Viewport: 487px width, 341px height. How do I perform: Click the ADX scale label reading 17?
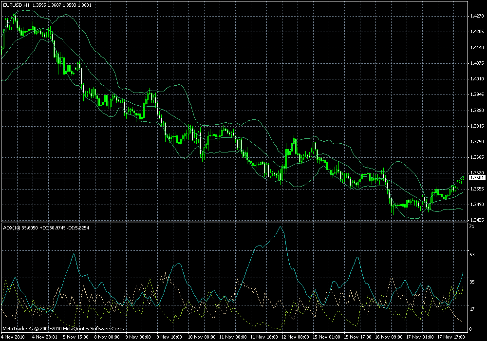[472, 309]
